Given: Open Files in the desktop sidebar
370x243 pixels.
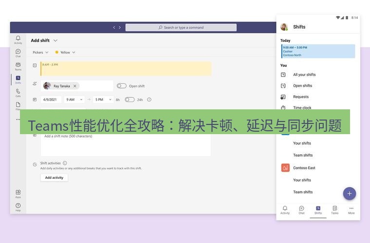Looking at the screenshot, I should click(x=18, y=106).
